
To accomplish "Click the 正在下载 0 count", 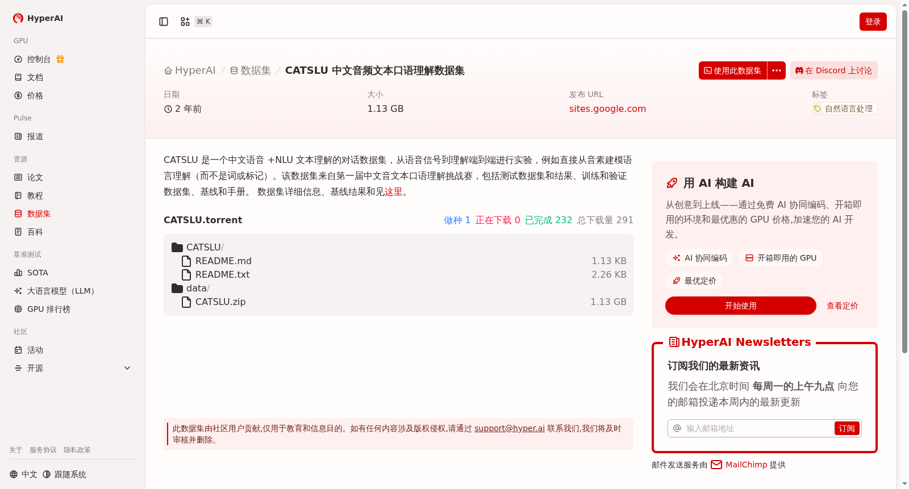I will tap(498, 220).
